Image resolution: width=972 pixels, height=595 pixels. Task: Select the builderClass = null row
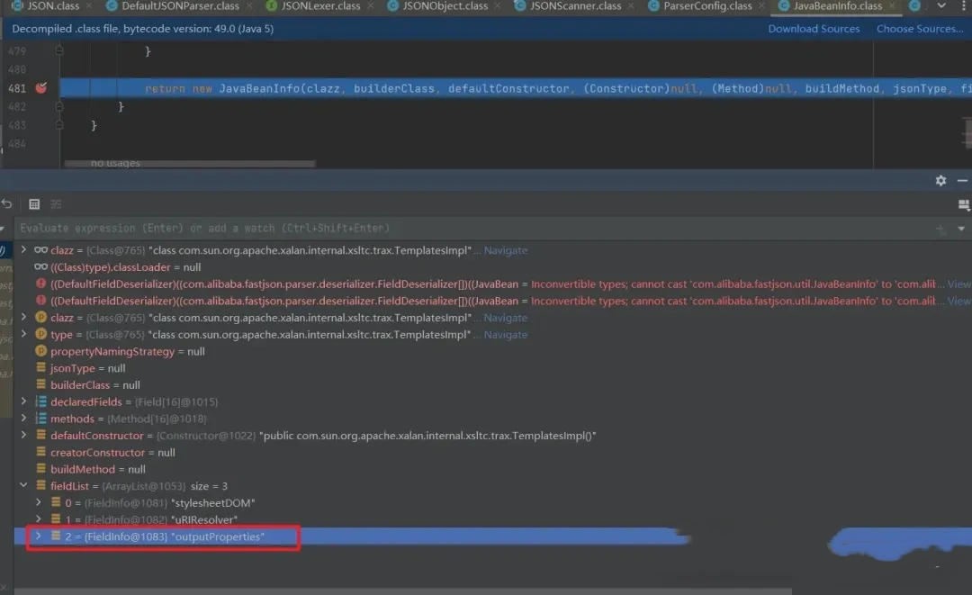492,385
